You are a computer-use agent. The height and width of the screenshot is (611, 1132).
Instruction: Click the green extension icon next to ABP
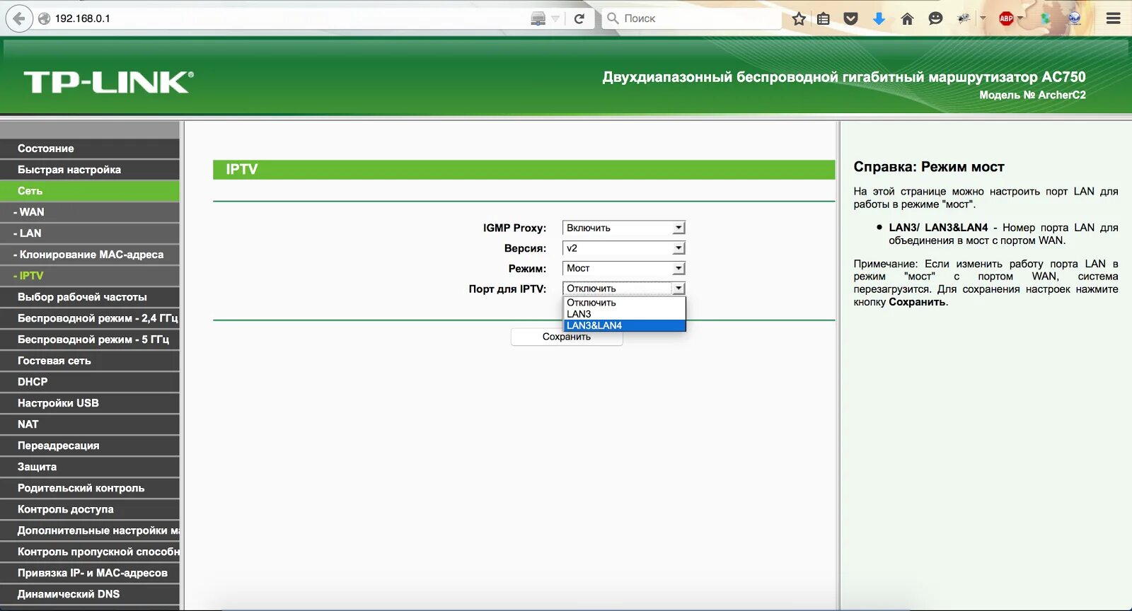tap(1046, 18)
